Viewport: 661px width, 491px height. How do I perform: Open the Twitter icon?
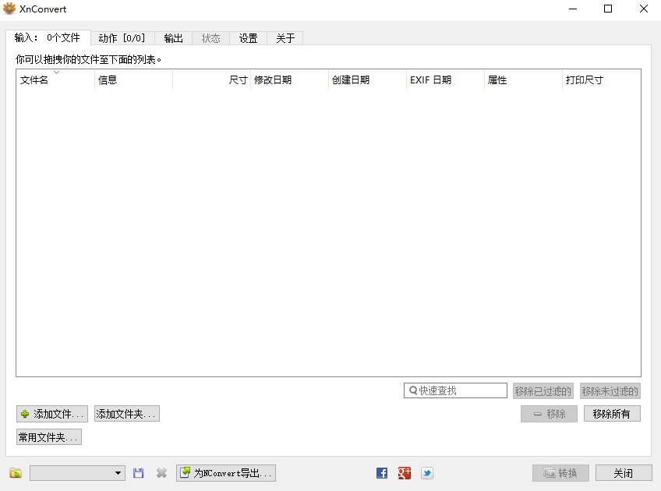[x=426, y=472]
